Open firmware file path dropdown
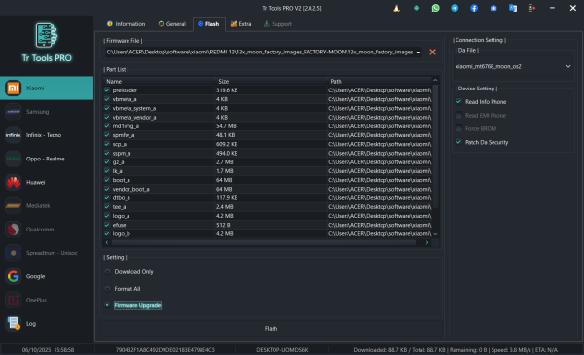The height and width of the screenshot is (355, 584). pyautogui.click(x=418, y=53)
